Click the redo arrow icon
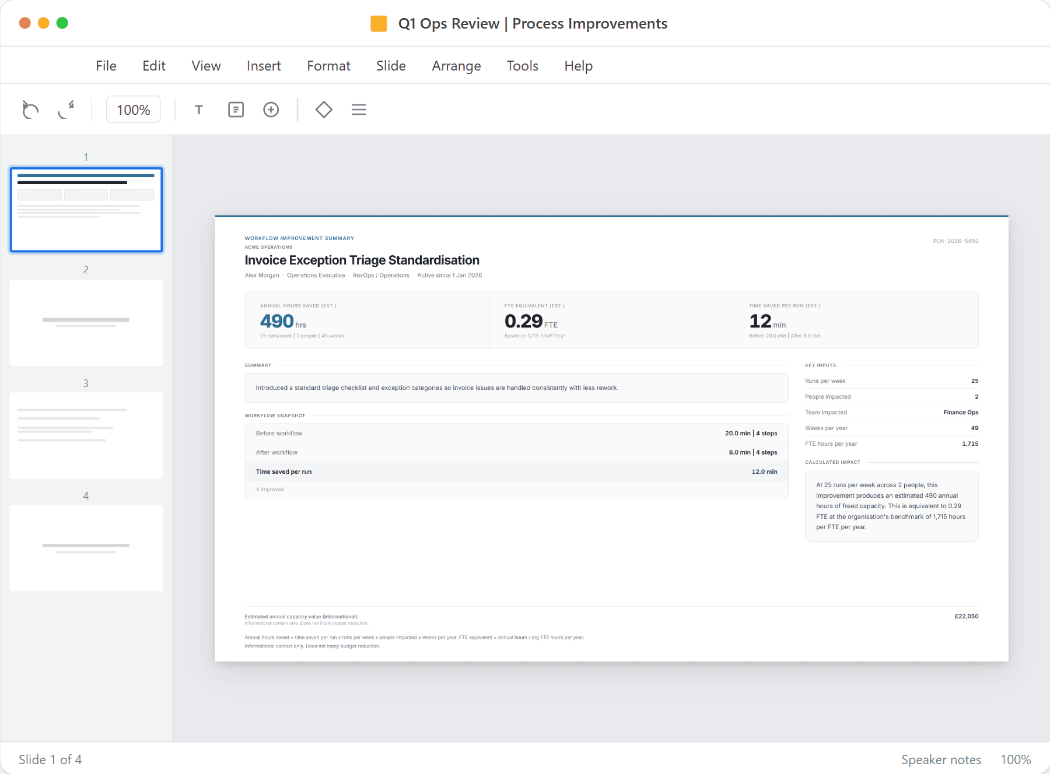The height and width of the screenshot is (774, 1050). coord(66,110)
